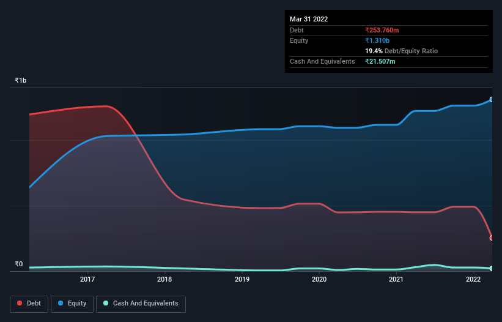Select the 2021 x-axis label
The height and width of the screenshot is (322, 502).
(396, 279)
